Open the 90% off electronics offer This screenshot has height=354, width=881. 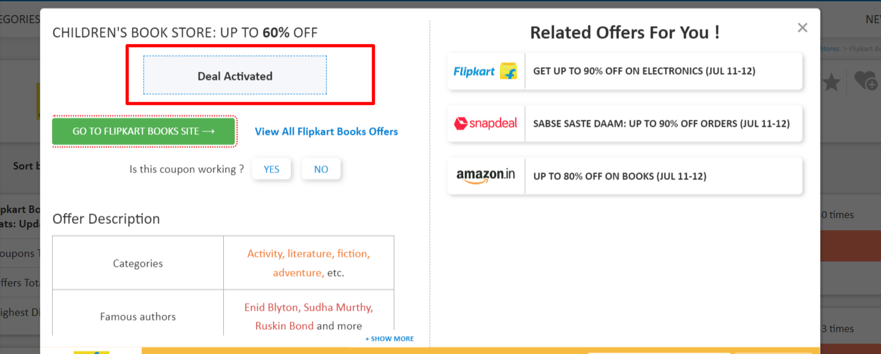coord(662,71)
